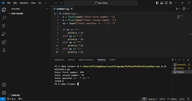Open the Explorer view in activity bar
Screen dimensions: 192x101
4,10
